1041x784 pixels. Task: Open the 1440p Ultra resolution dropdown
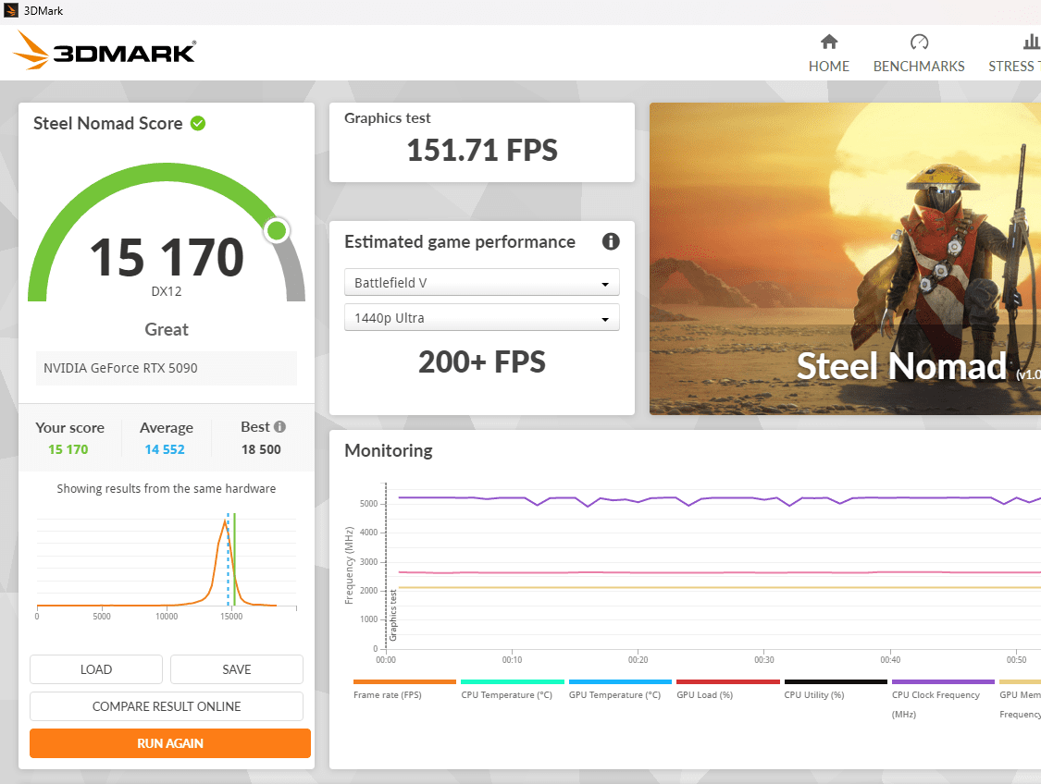click(x=481, y=318)
